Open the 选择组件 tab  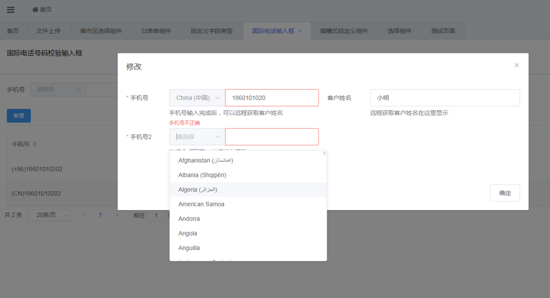tap(399, 31)
